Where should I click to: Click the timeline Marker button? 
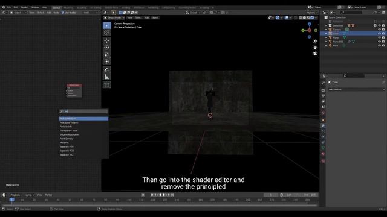coord(48,195)
